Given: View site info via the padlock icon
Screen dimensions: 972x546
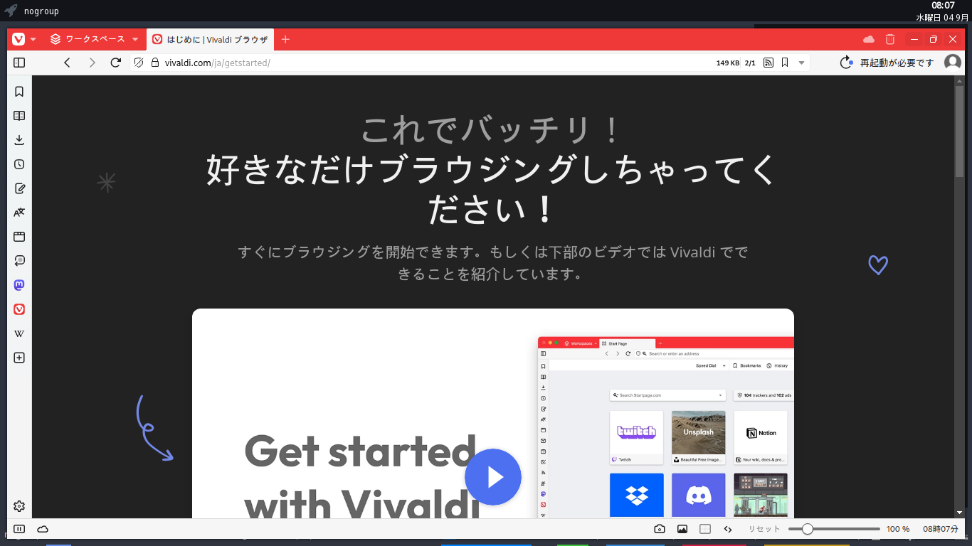Looking at the screenshot, I should [x=154, y=63].
